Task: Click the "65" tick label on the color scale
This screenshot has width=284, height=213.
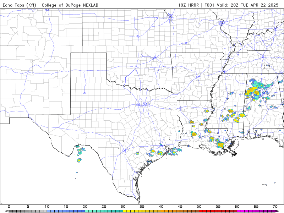Action: 256,207
